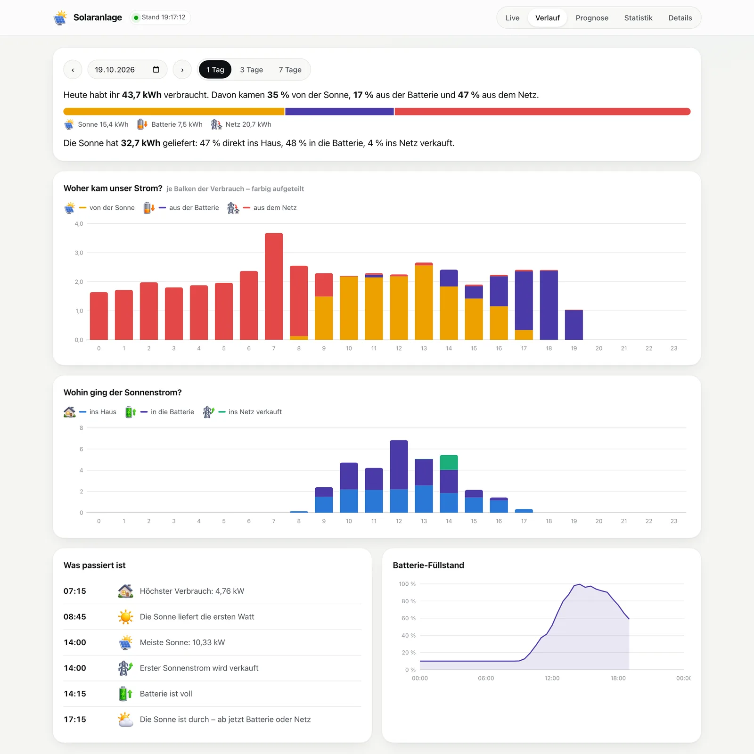754x754 pixels.
Task: Click the Sonne 15,4 kWh solar icon
Action: point(69,124)
